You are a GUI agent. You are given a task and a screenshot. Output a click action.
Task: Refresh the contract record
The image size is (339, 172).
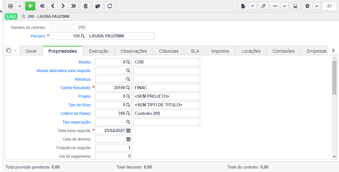click(x=110, y=6)
